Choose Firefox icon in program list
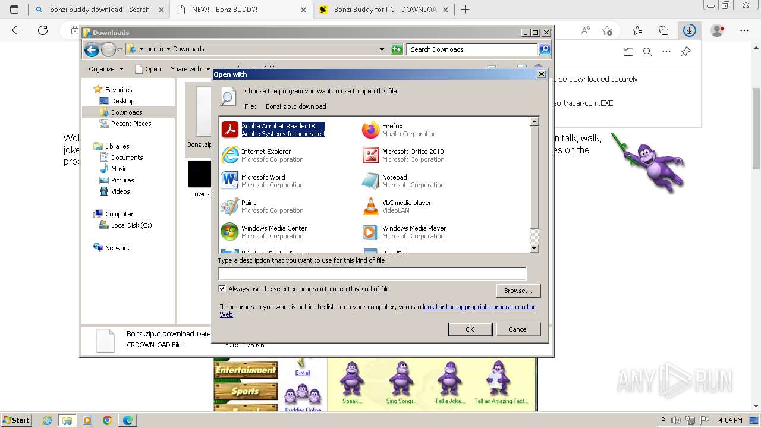The height and width of the screenshot is (428, 761). pos(371,130)
